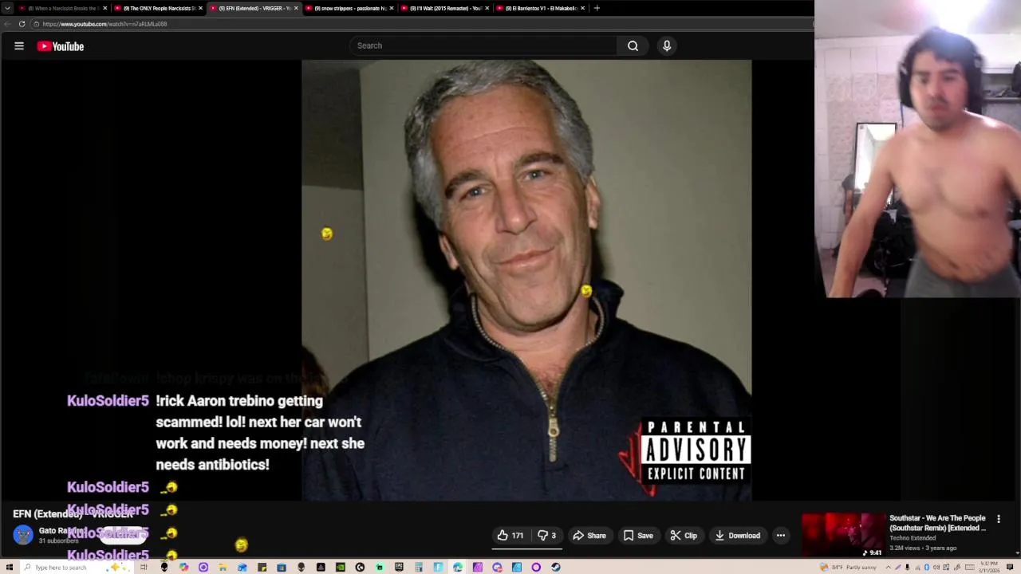Share the EFN video
Viewport: 1021px width, 574px height.
[589, 536]
